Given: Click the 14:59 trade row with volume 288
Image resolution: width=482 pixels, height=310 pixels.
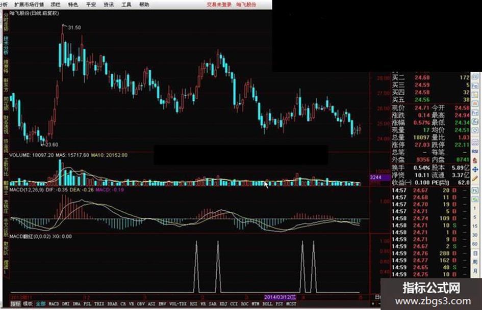Looking at the screenshot, I should 430,253.
